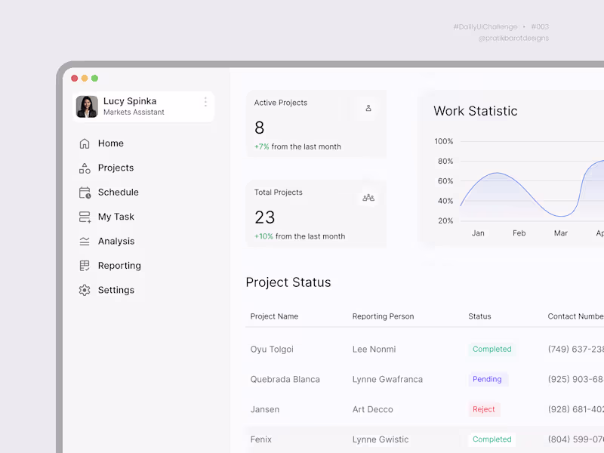
Task: Click reporting person Lynne Gwistic
Action: click(380, 439)
